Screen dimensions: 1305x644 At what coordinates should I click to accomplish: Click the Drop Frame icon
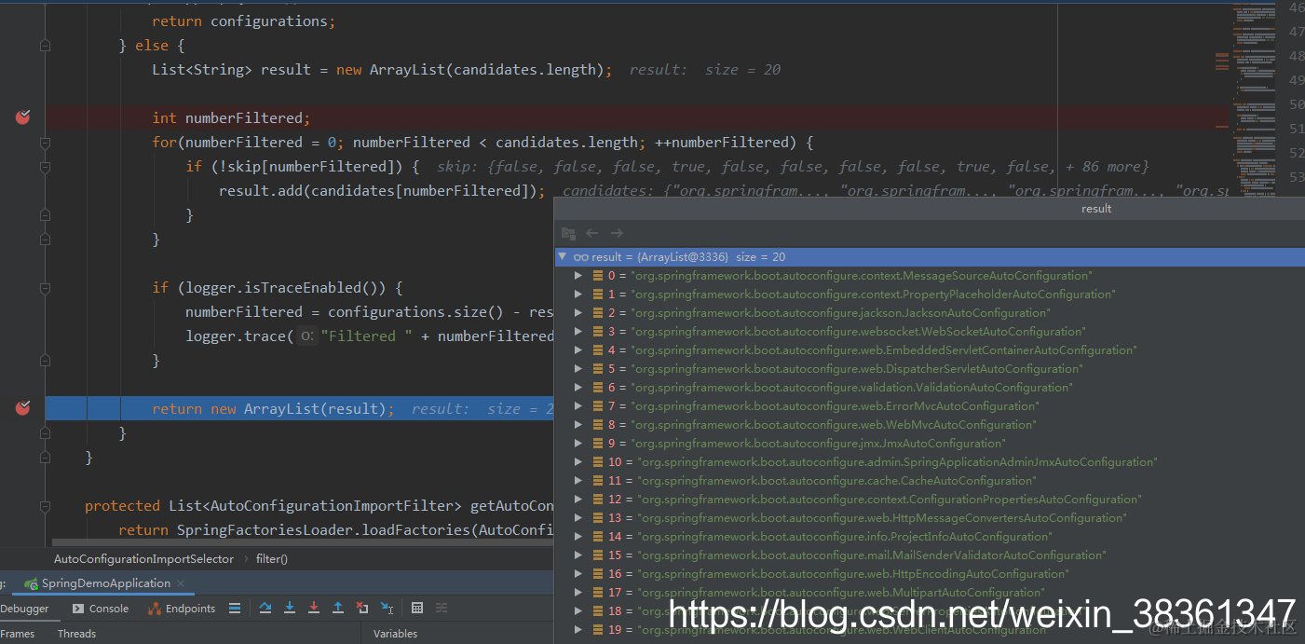click(362, 608)
